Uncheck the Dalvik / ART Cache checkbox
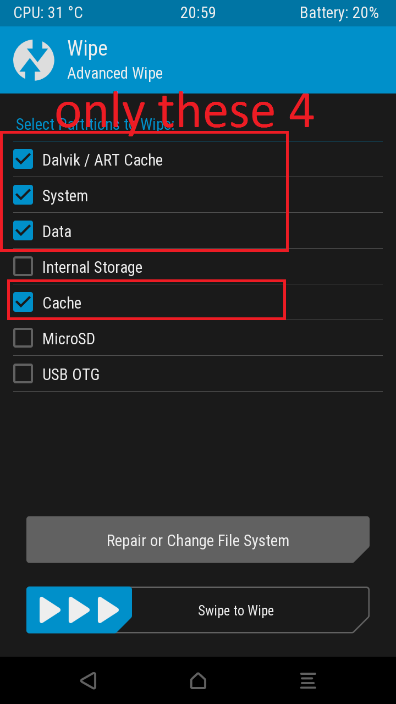This screenshot has width=396, height=704. [23, 159]
